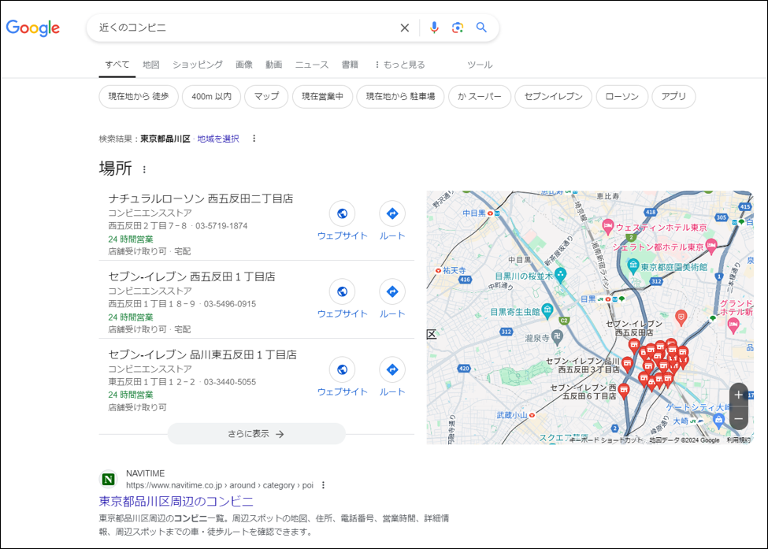Select the すべて tab
This screenshot has height=549, width=768.
click(x=117, y=65)
